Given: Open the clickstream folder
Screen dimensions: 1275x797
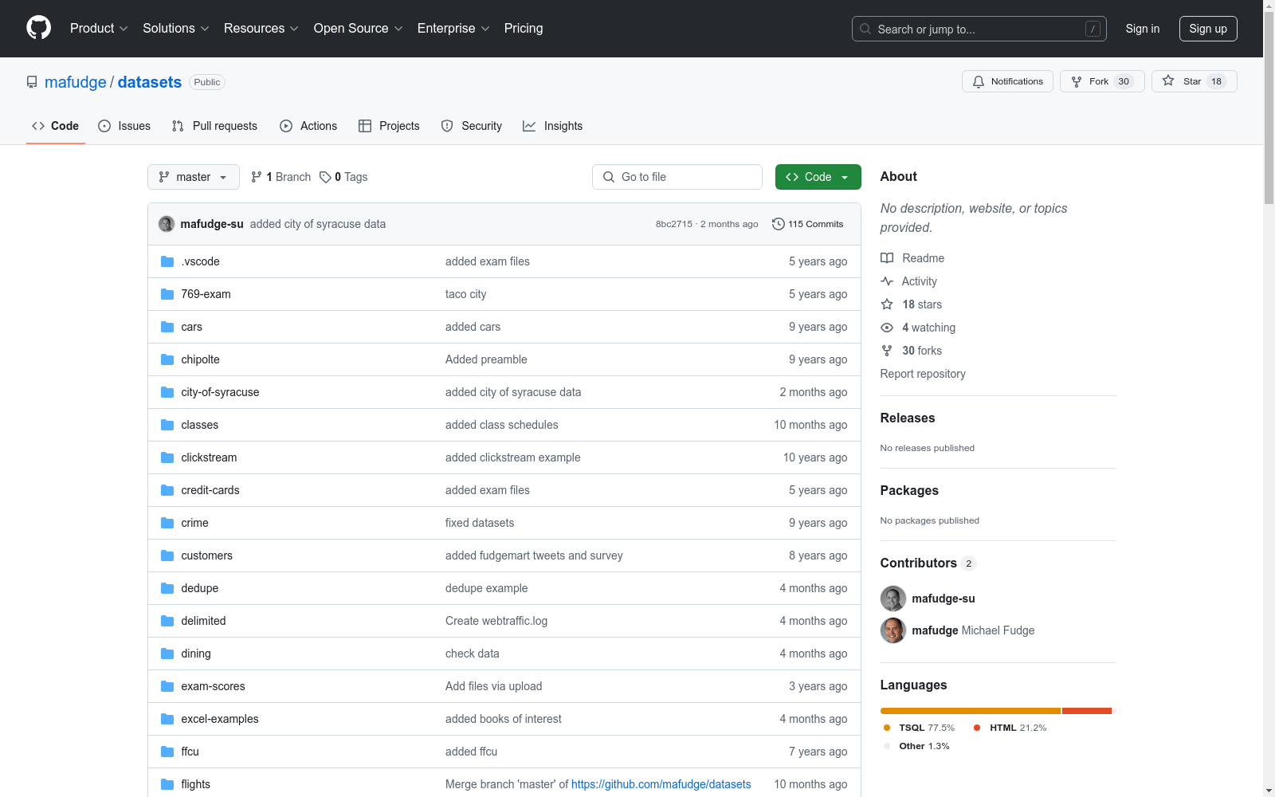Looking at the screenshot, I should (x=209, y=457).
